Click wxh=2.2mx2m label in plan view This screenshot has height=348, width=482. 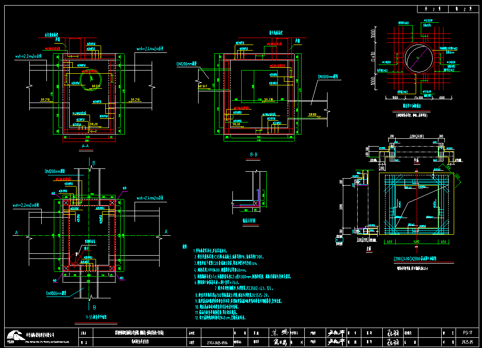(26, 206)
